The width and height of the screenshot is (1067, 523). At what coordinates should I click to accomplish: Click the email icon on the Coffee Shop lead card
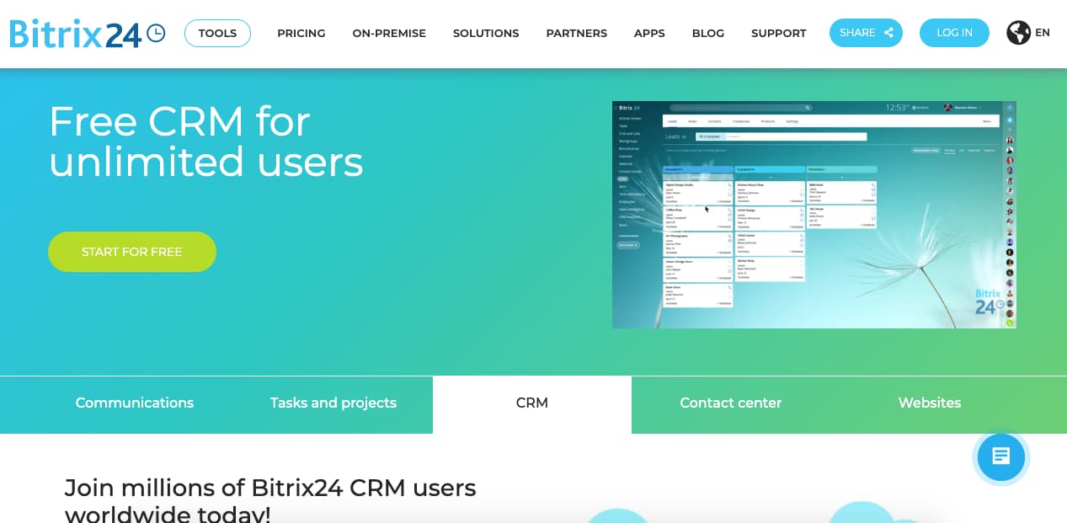[730, 214]
